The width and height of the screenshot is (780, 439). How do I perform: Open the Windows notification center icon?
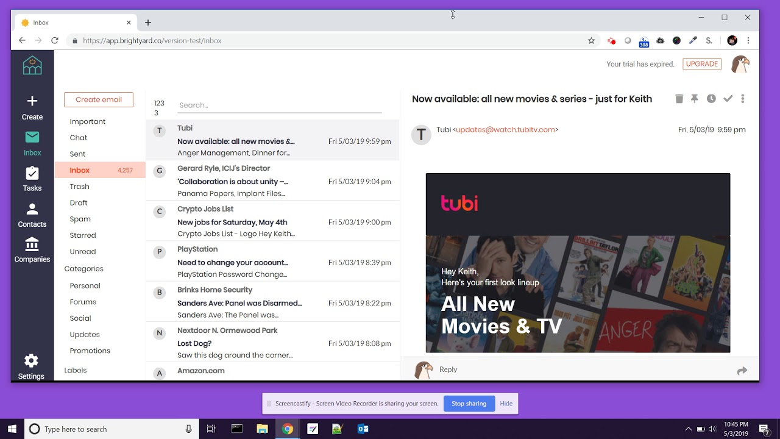[x=764, y=429]
